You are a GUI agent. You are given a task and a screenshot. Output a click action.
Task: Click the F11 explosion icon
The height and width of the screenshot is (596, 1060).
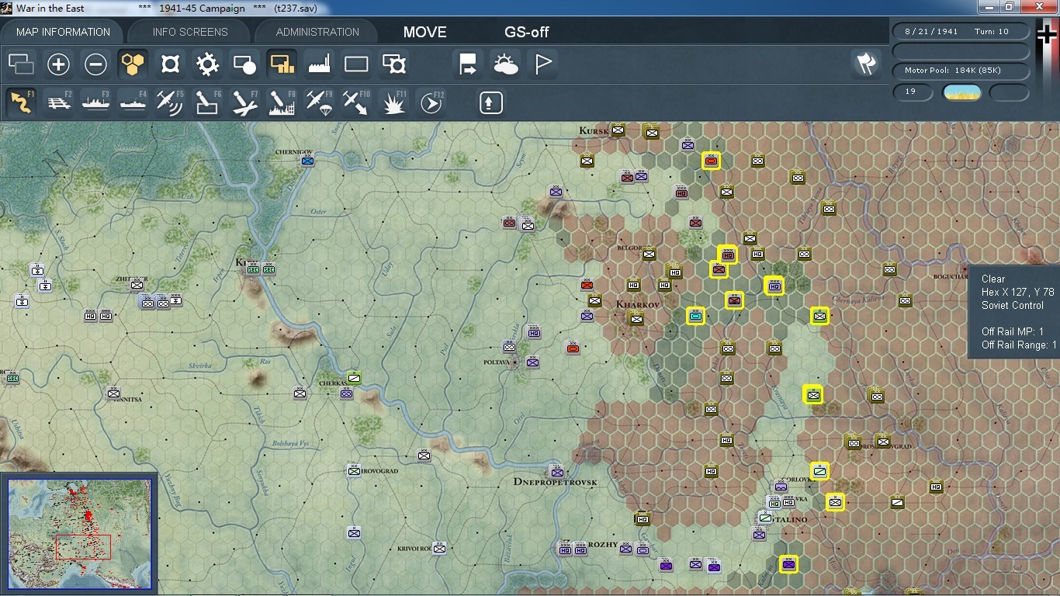[394, 102]
